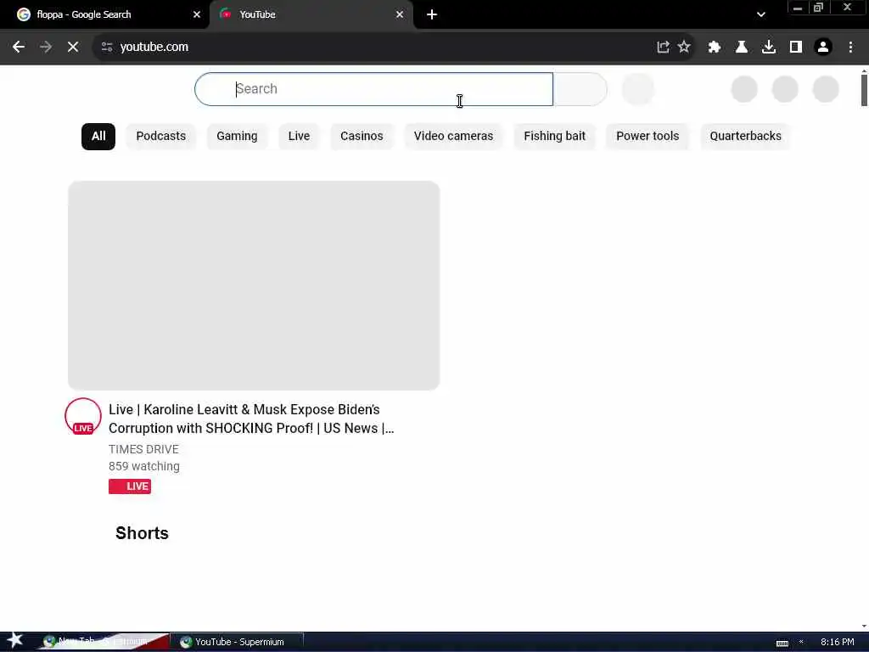The width and height of the screenshot is (869, 652).
Task: Click TIMES DRIVE channel avatar with LIVE badge
Action: pyautogui.click(x=83, y=416)
